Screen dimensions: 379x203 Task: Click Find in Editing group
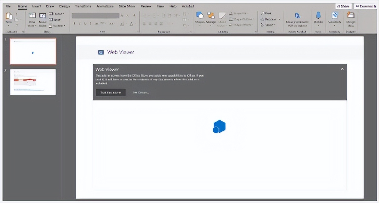[x=266, y=13]
